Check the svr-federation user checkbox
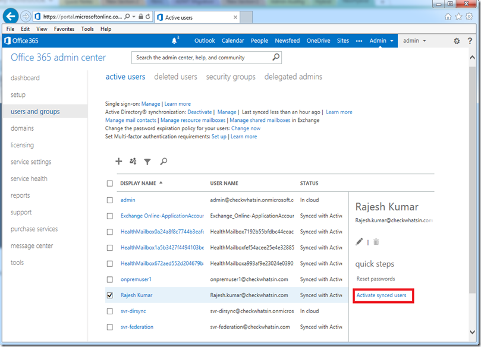 (110, 327)
